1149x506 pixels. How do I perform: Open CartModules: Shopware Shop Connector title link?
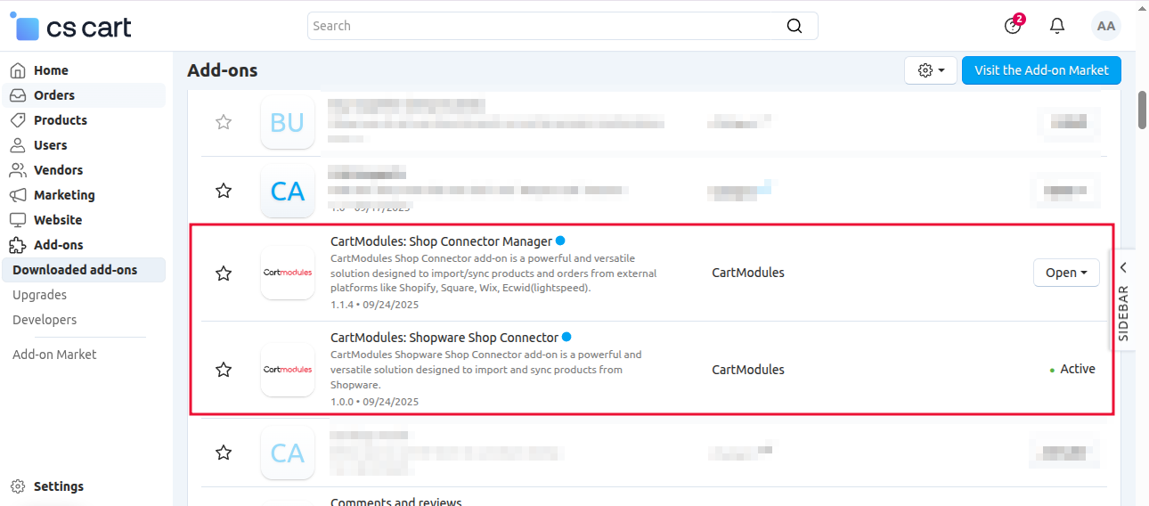point(444,338)
